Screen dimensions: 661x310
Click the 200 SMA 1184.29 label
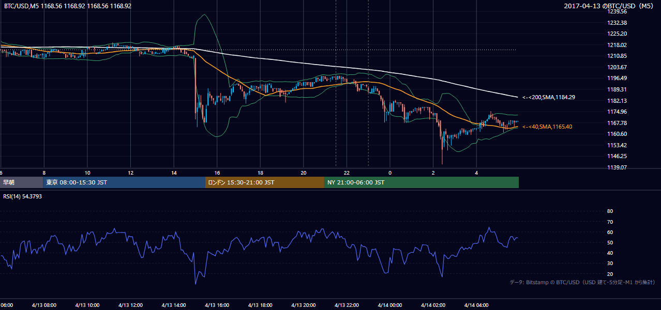[x=549, y=97]
